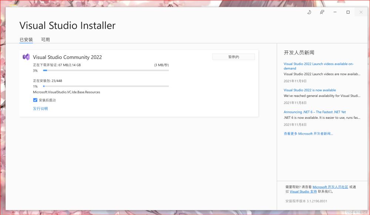Open the 可用 tab

(46, 39)
